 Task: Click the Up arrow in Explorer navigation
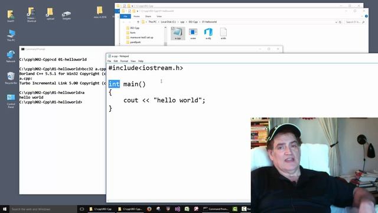pos(138,22)
